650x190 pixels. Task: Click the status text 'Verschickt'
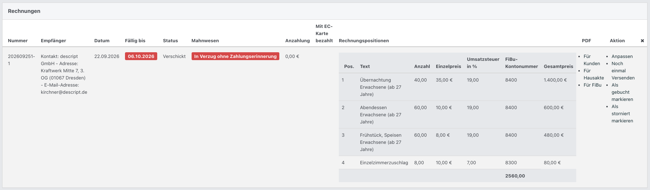coord(174,57)
